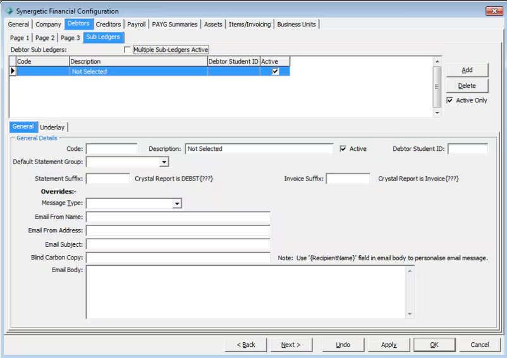Toggle Active checkbox in Not Selected row

pos(275,71)
